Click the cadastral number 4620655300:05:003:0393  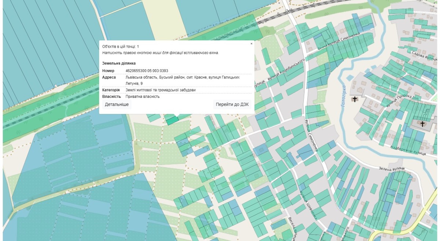click(x=147, y=71)
